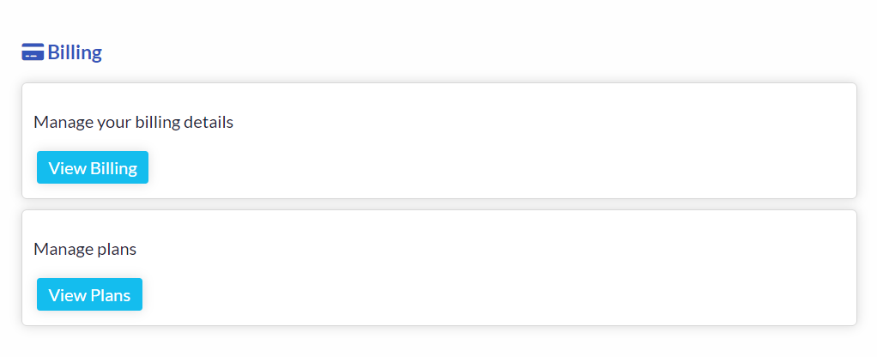Open plans with View Plans button
Viewport: 877px width, 357px height.
click(x=89, y=294)
